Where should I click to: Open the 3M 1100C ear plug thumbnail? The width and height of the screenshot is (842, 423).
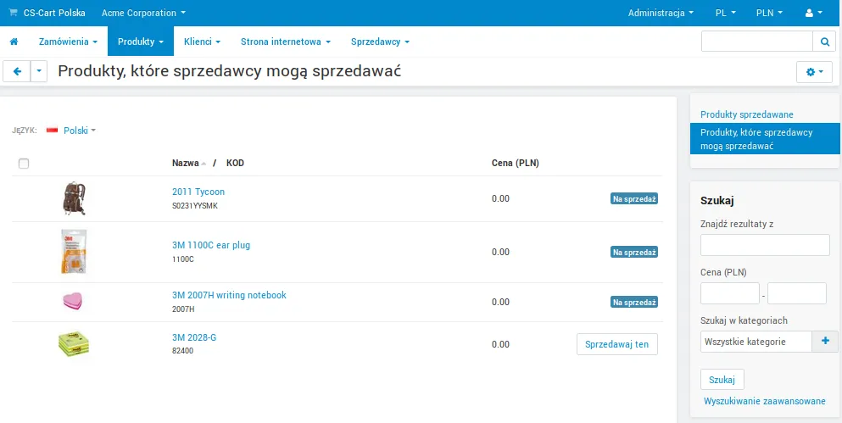click(x=74, y=252)
